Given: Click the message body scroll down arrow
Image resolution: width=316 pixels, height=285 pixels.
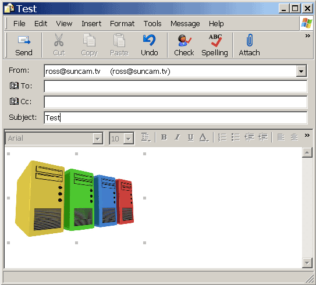Looking at the screenshot, I should pyautogui.click(x=307, y=263).
